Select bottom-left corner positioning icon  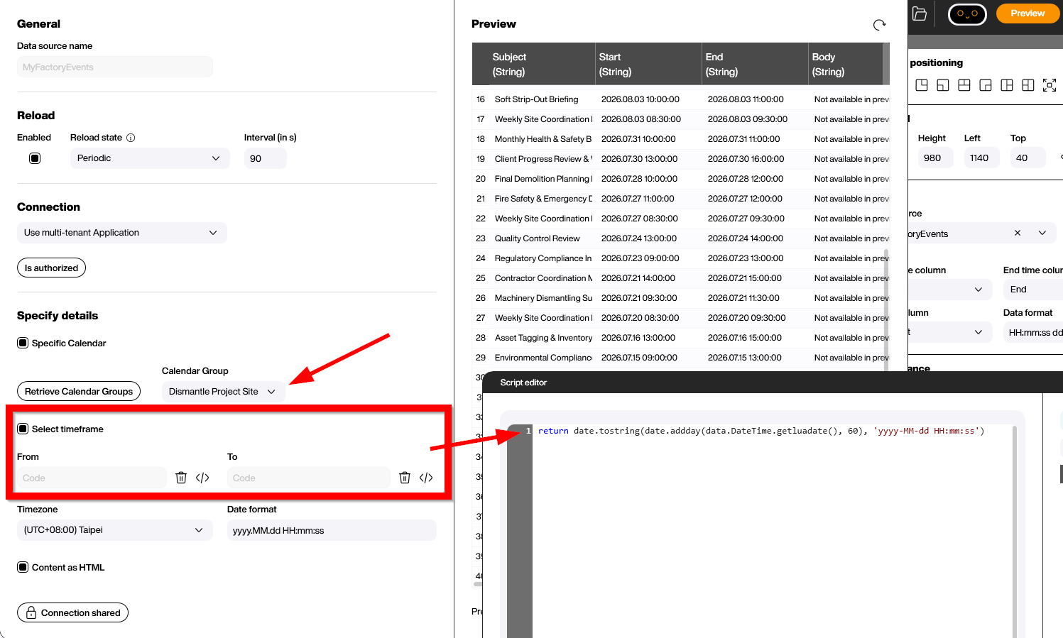943,85
